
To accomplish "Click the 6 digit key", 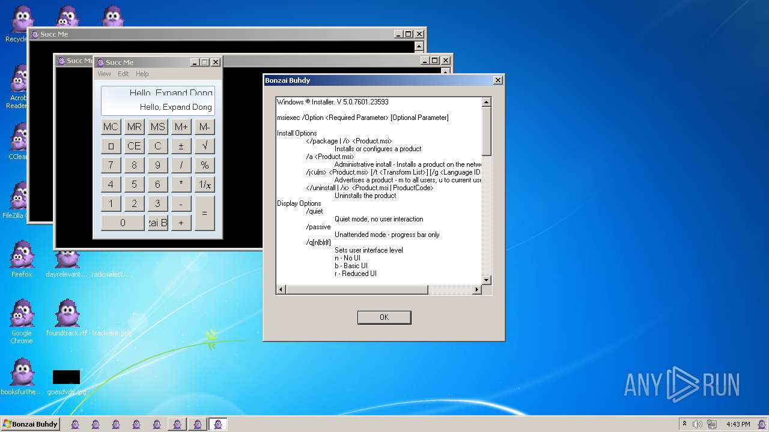I will pos(157,184).
